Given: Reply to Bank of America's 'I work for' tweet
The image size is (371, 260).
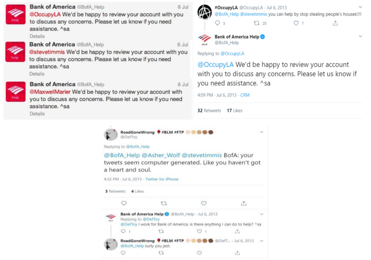Looking at the screenshot, I should 124,231.
